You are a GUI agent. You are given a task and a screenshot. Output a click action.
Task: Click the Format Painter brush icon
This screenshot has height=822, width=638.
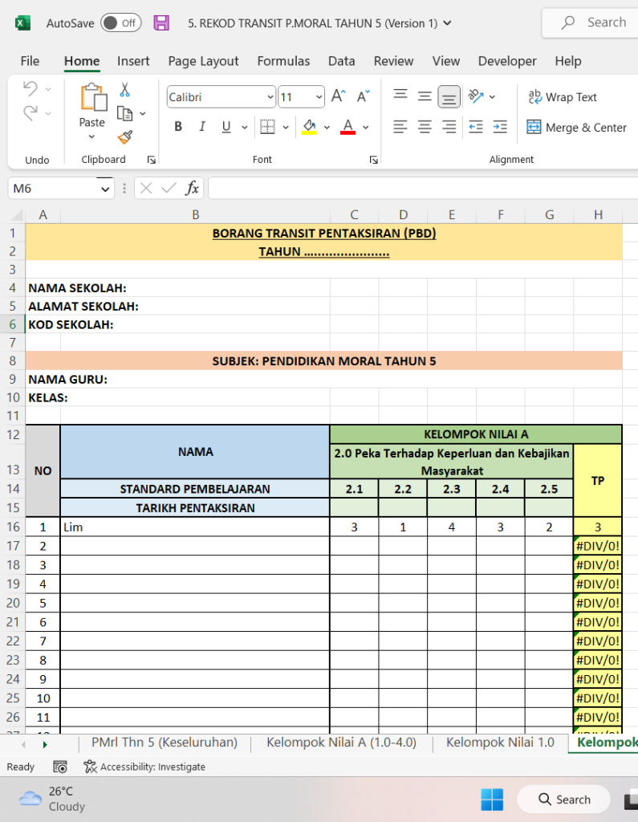pos(125,137)
